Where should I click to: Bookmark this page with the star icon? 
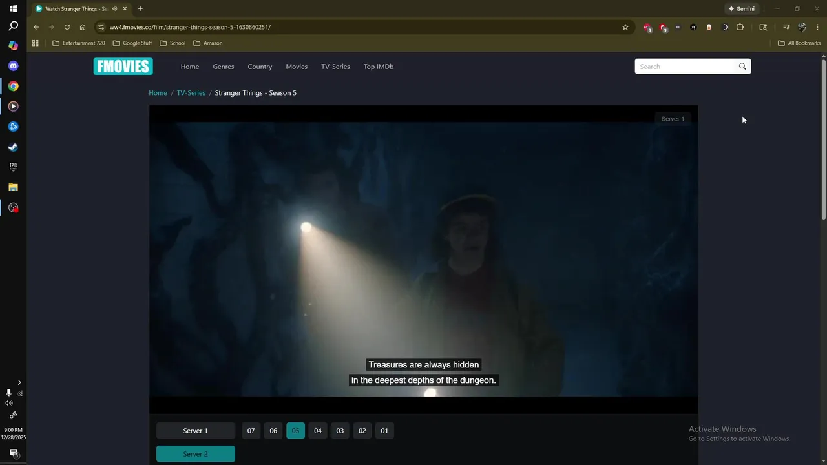(x=625, y=27)
